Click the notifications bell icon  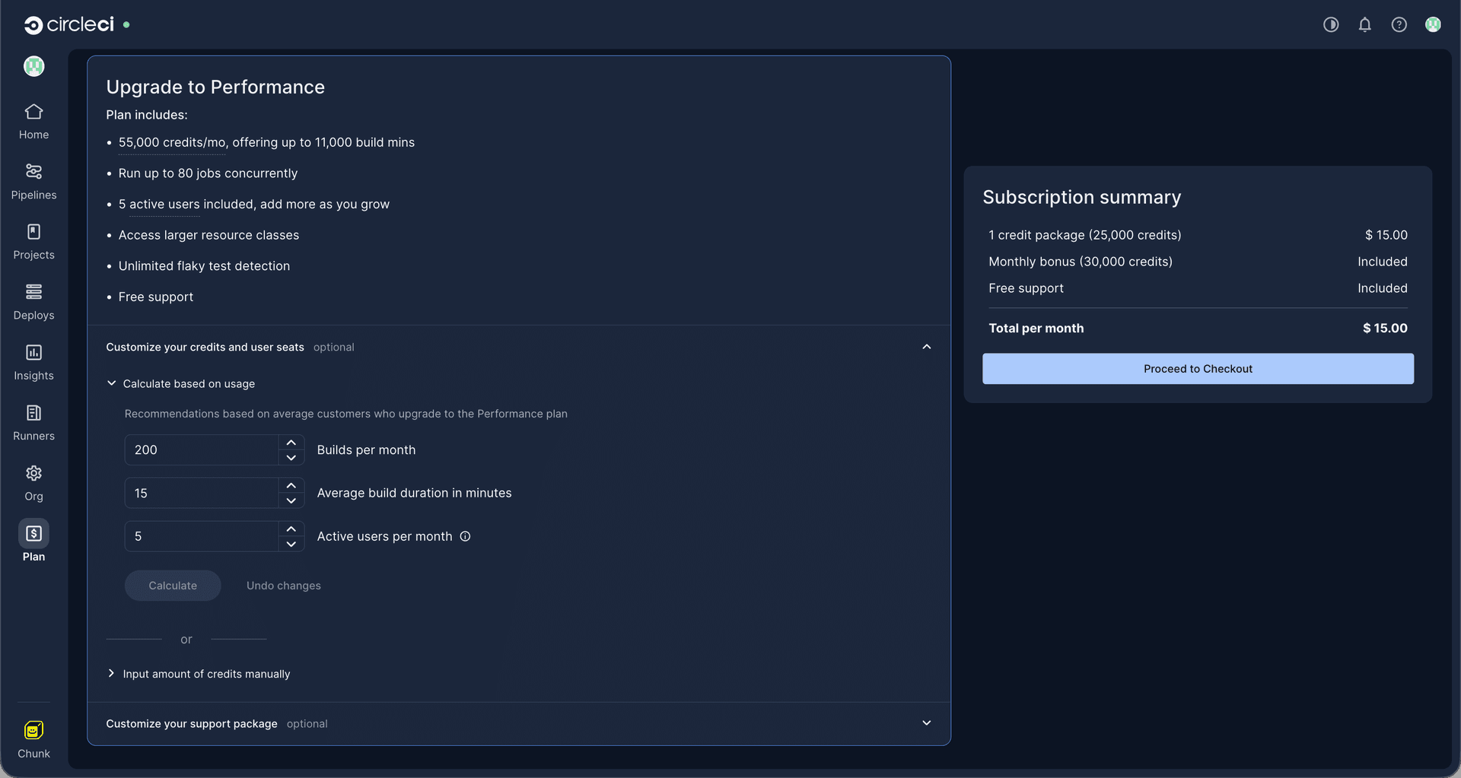pyautogui.click(x=1364, y=25)
